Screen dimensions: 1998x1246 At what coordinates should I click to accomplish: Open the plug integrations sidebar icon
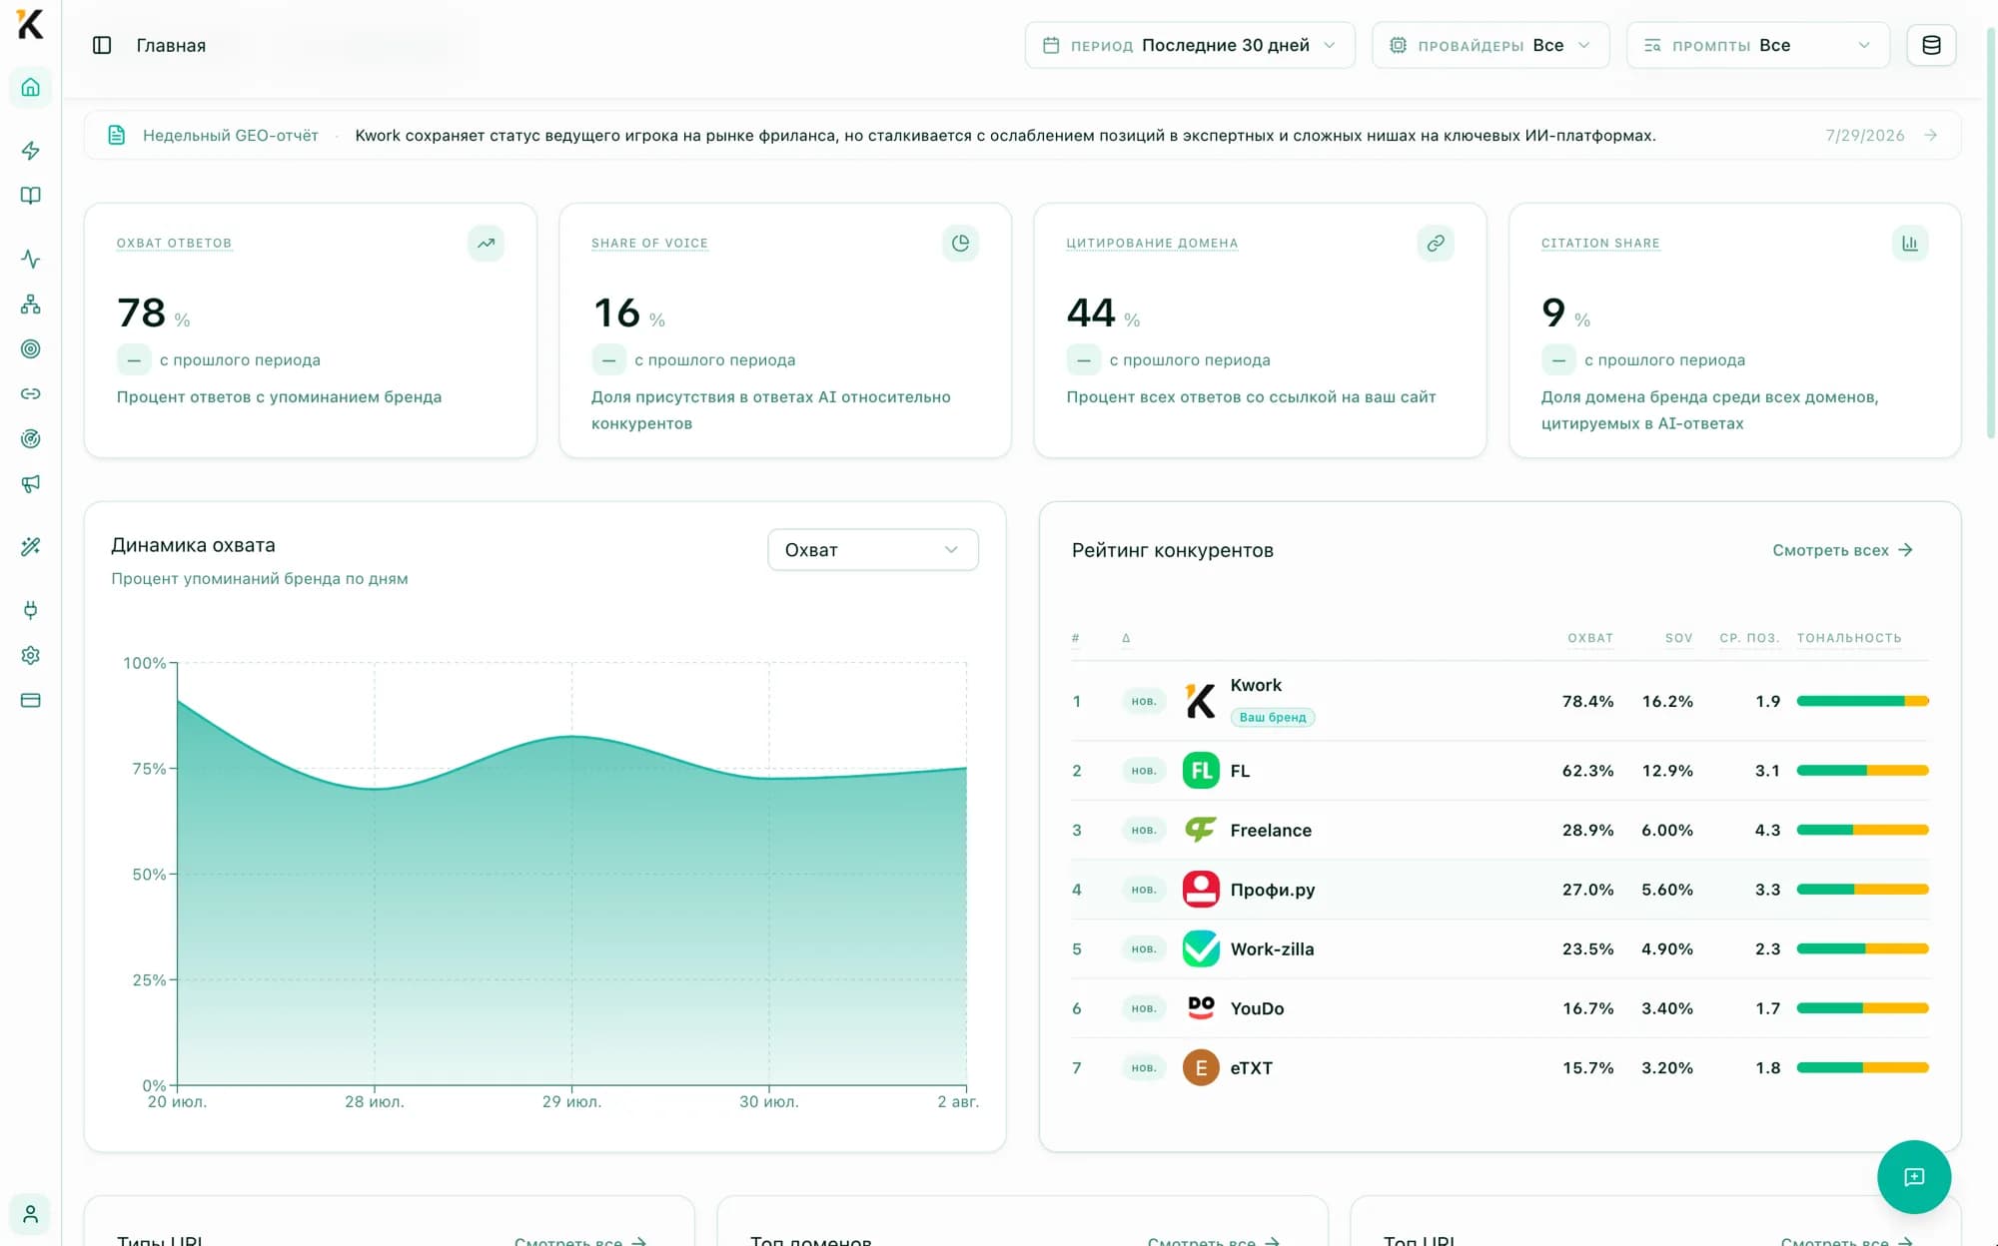pos(30,610)
